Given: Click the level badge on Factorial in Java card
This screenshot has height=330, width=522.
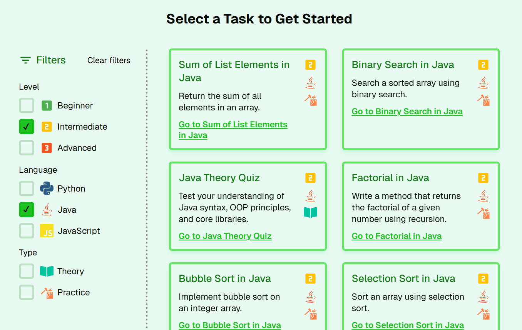Looking at the screenshot, I should pyautogui.click(x=483, y=178).
